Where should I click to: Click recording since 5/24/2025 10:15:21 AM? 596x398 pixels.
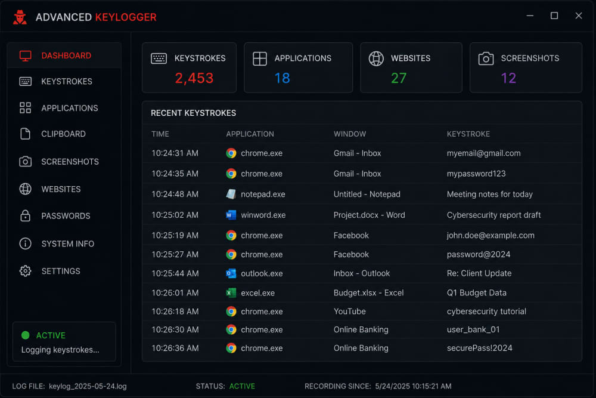pyautogui.click(x=413, y=386)
